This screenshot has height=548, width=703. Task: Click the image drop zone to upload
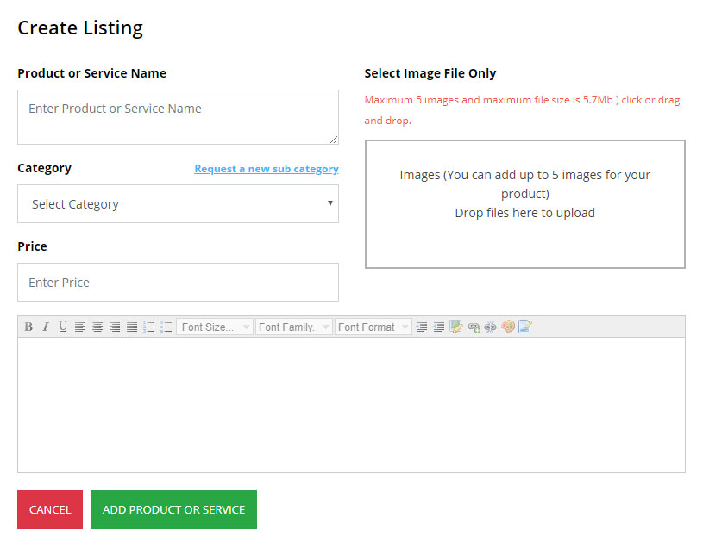click(524, 204)
